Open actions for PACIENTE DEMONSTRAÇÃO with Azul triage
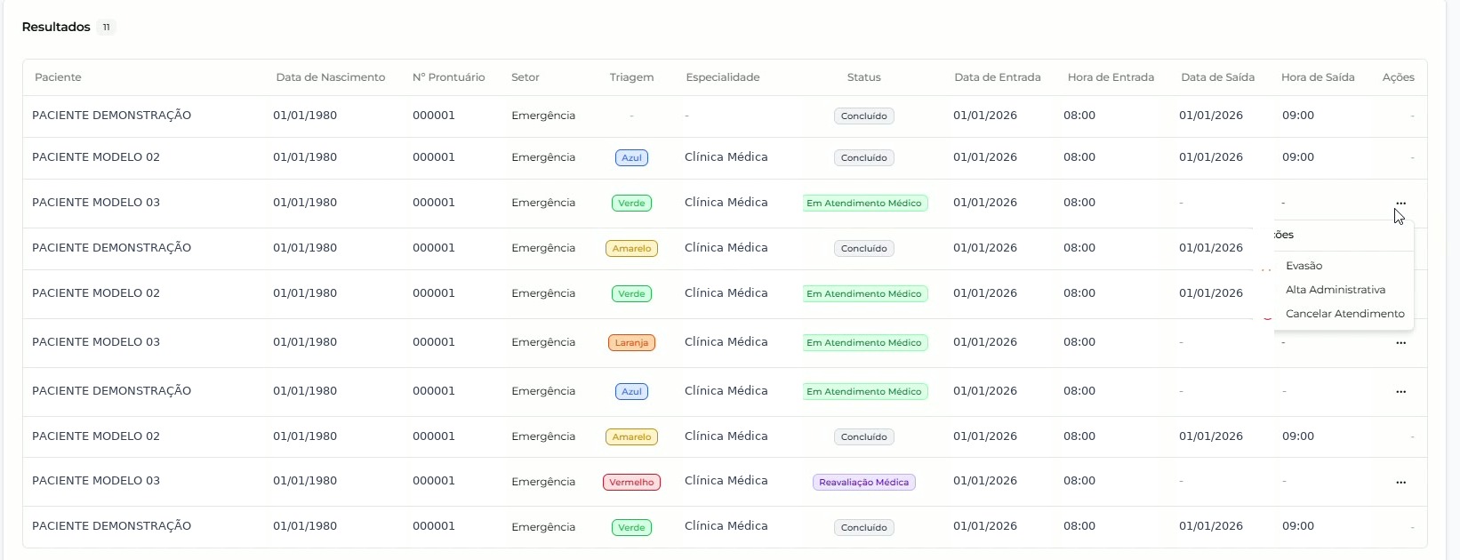This screenshot has height=560, width=1460. 1400,392
